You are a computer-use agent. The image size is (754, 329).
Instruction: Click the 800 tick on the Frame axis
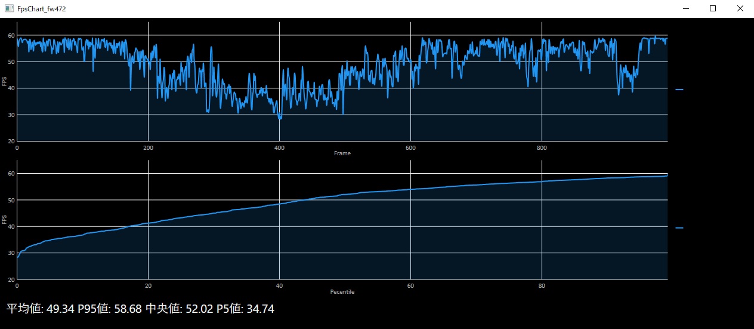pyautogui.click(x=542, y=147)
